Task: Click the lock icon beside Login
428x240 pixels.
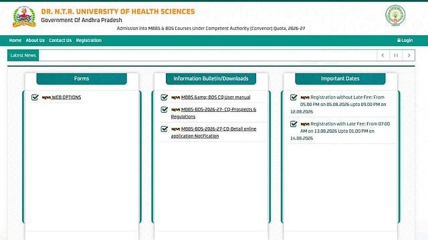Action: [399, 40]
